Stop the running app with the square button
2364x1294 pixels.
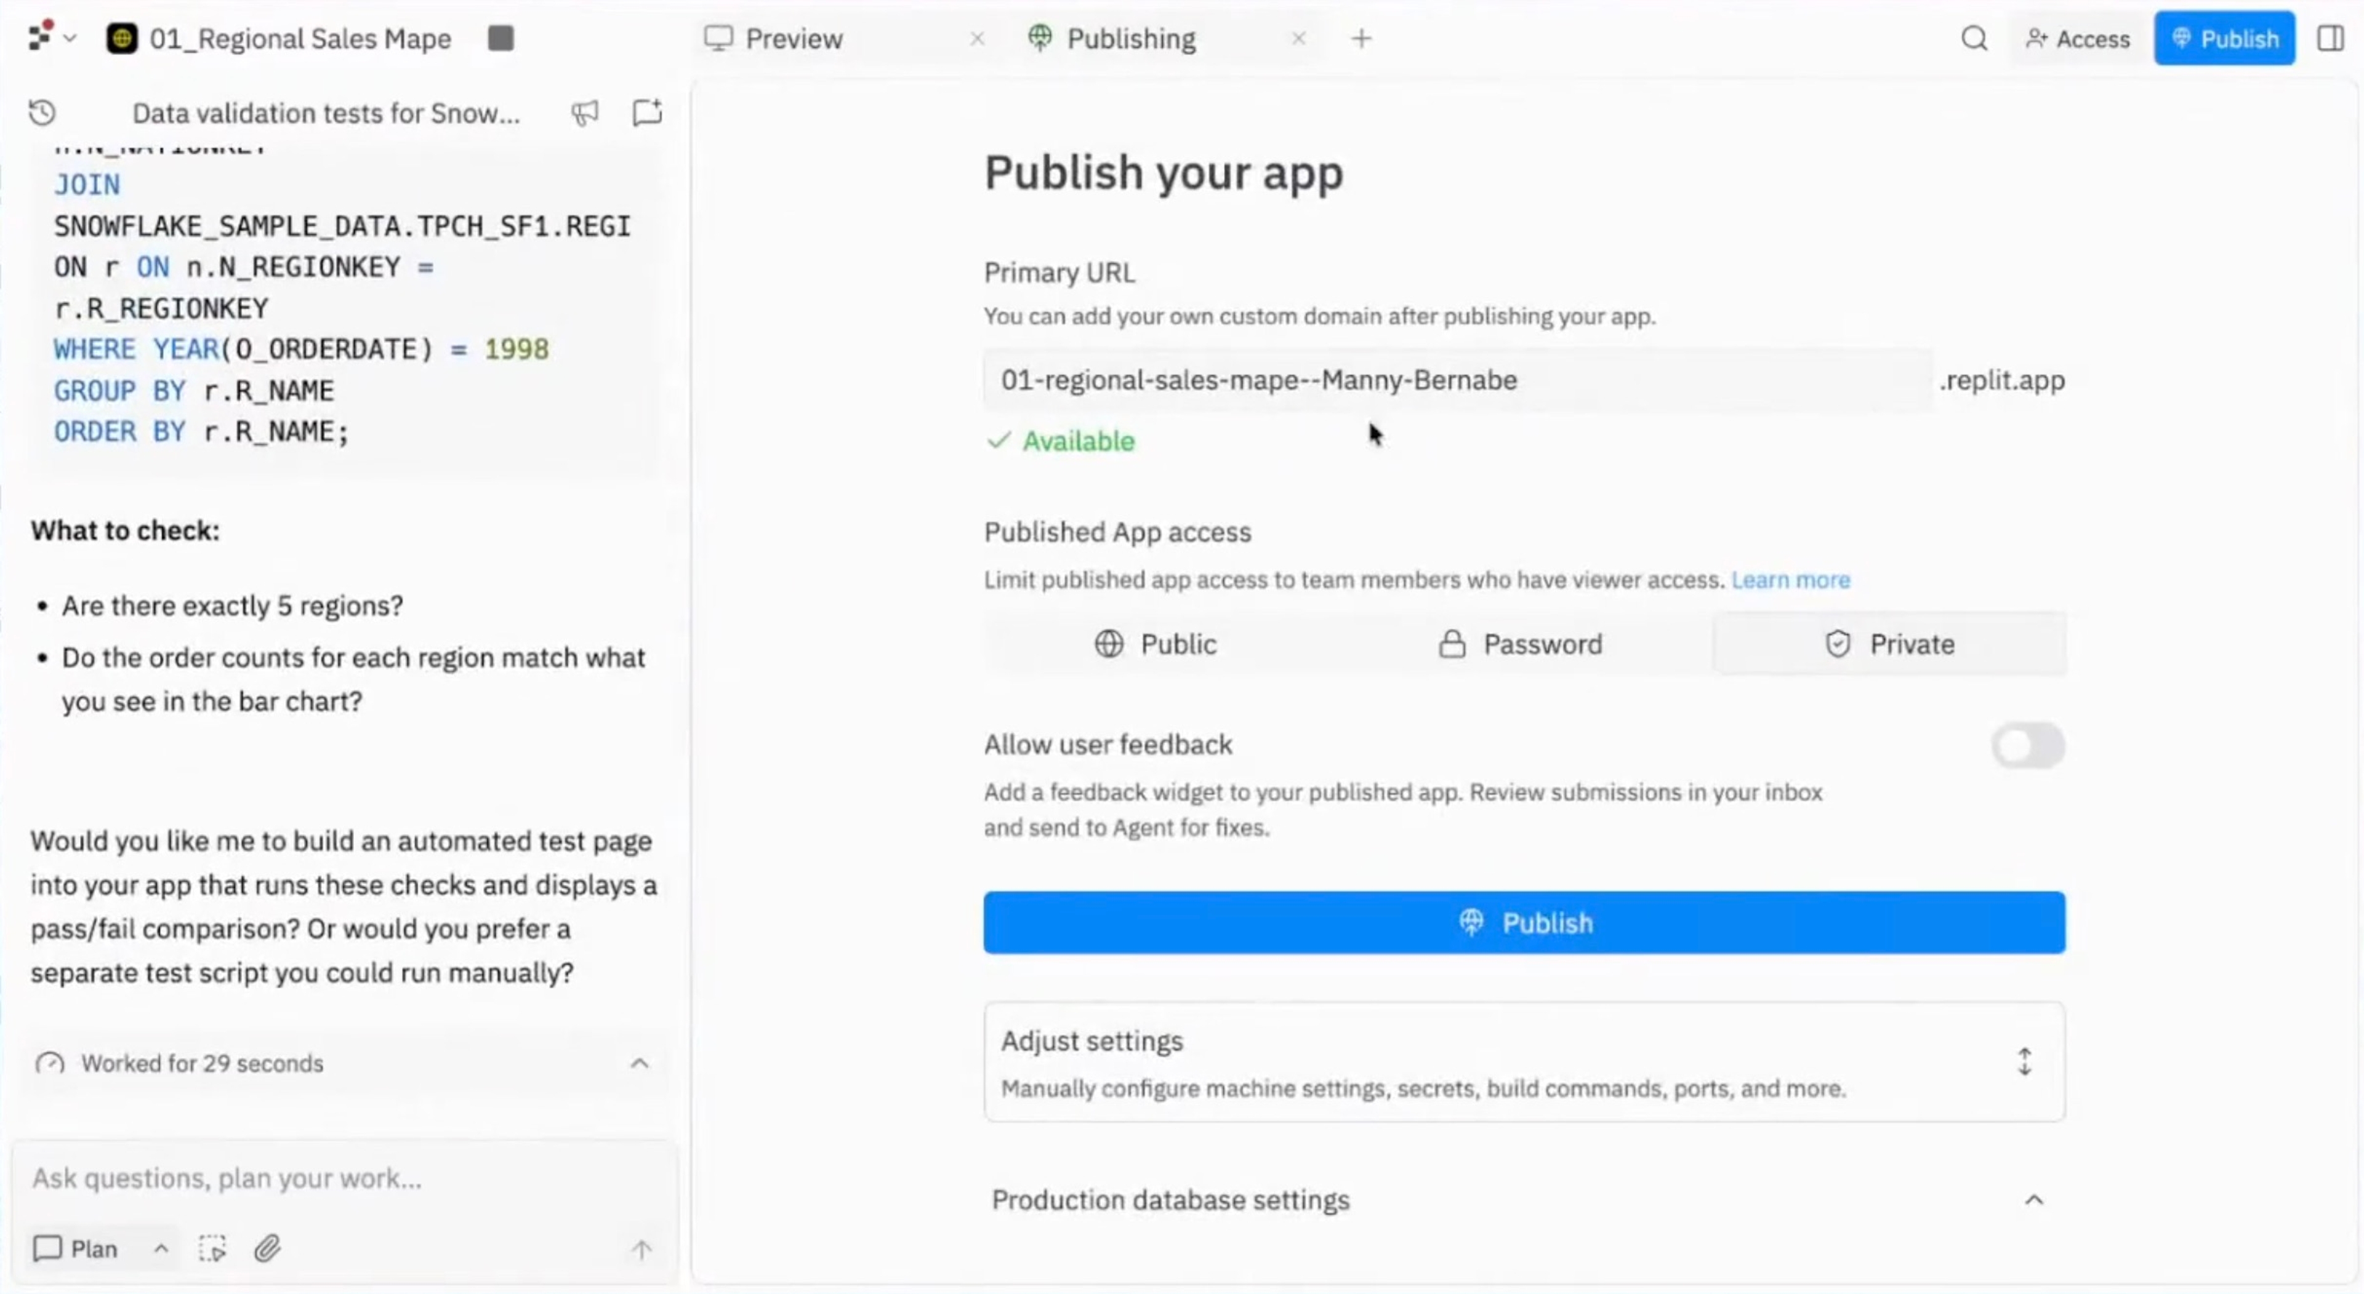500,39
